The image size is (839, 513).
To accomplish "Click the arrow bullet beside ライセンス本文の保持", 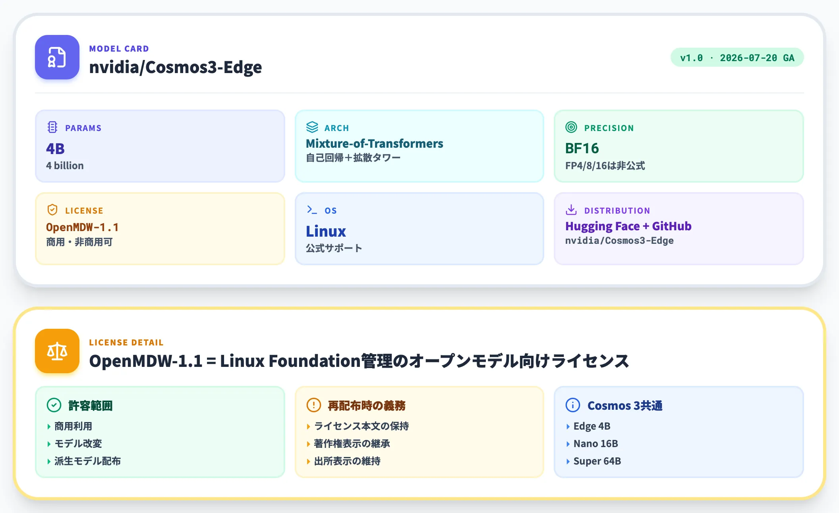I will point(308,426).
